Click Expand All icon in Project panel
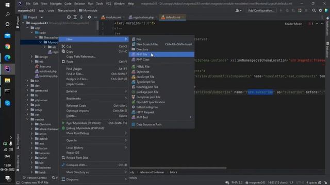This screenshot has width=330, height=185. click(75, 17)
